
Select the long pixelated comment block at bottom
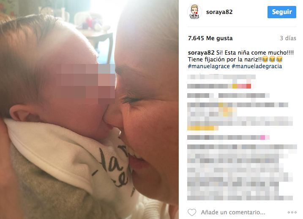click(242, 172)
